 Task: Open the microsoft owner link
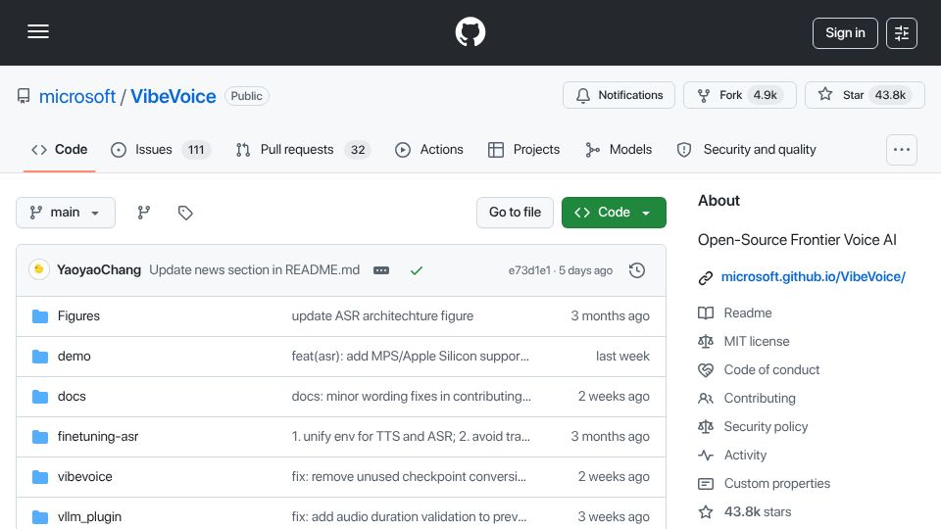tap(76, 96)
